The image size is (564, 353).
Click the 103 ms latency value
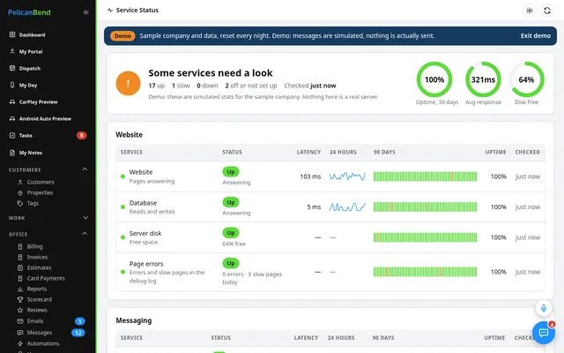click(x=310, y=176)
